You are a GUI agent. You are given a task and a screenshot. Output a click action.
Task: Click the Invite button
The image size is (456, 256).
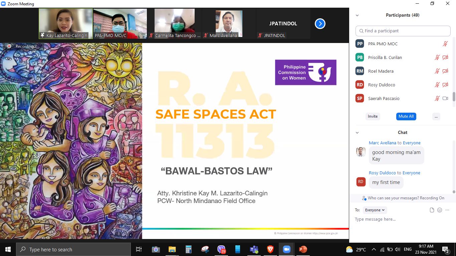click(373, 116)
